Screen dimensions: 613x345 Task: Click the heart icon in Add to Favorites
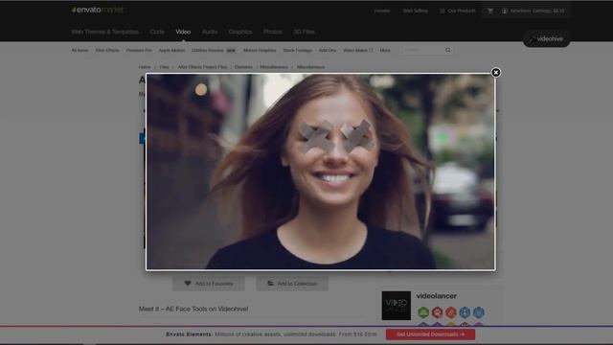tap(188, 284)
